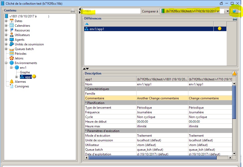Open the Comparer à snapshot dropdown

point(227,11)
